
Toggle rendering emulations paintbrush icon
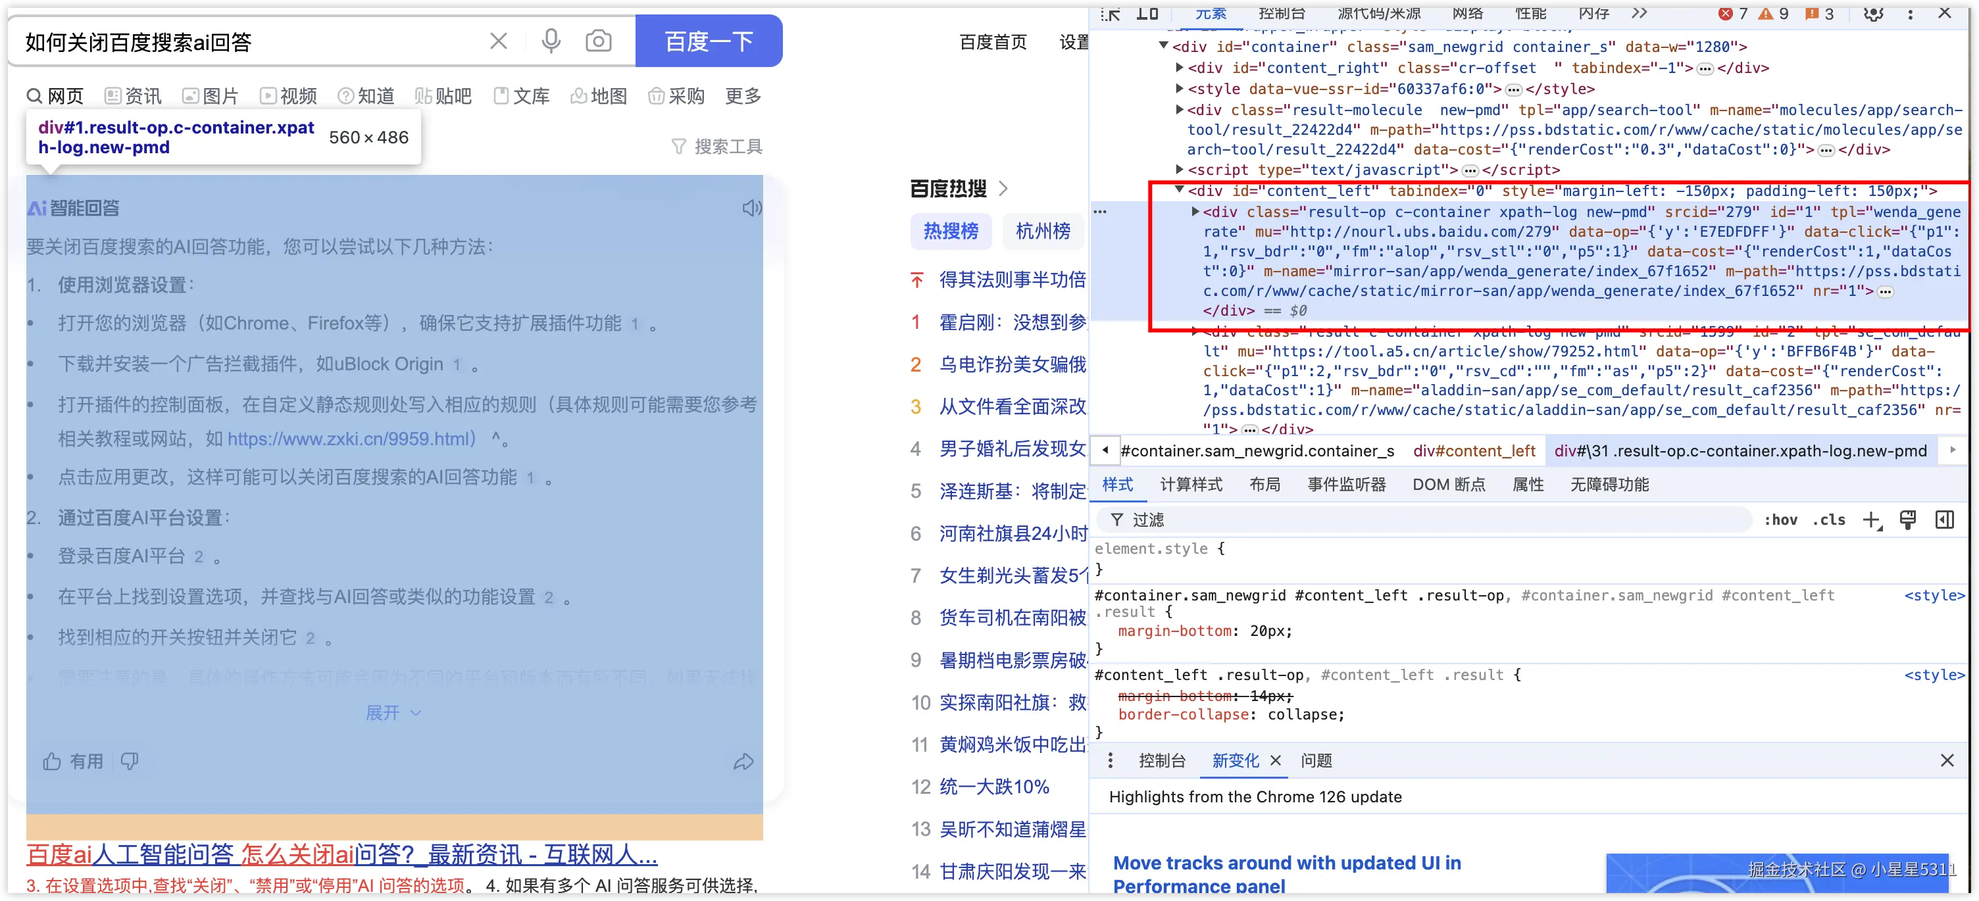tap(1907, 520)
